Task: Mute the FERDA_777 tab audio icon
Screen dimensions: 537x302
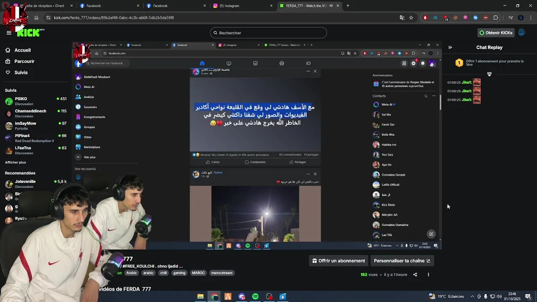Action: click(331, 6)
